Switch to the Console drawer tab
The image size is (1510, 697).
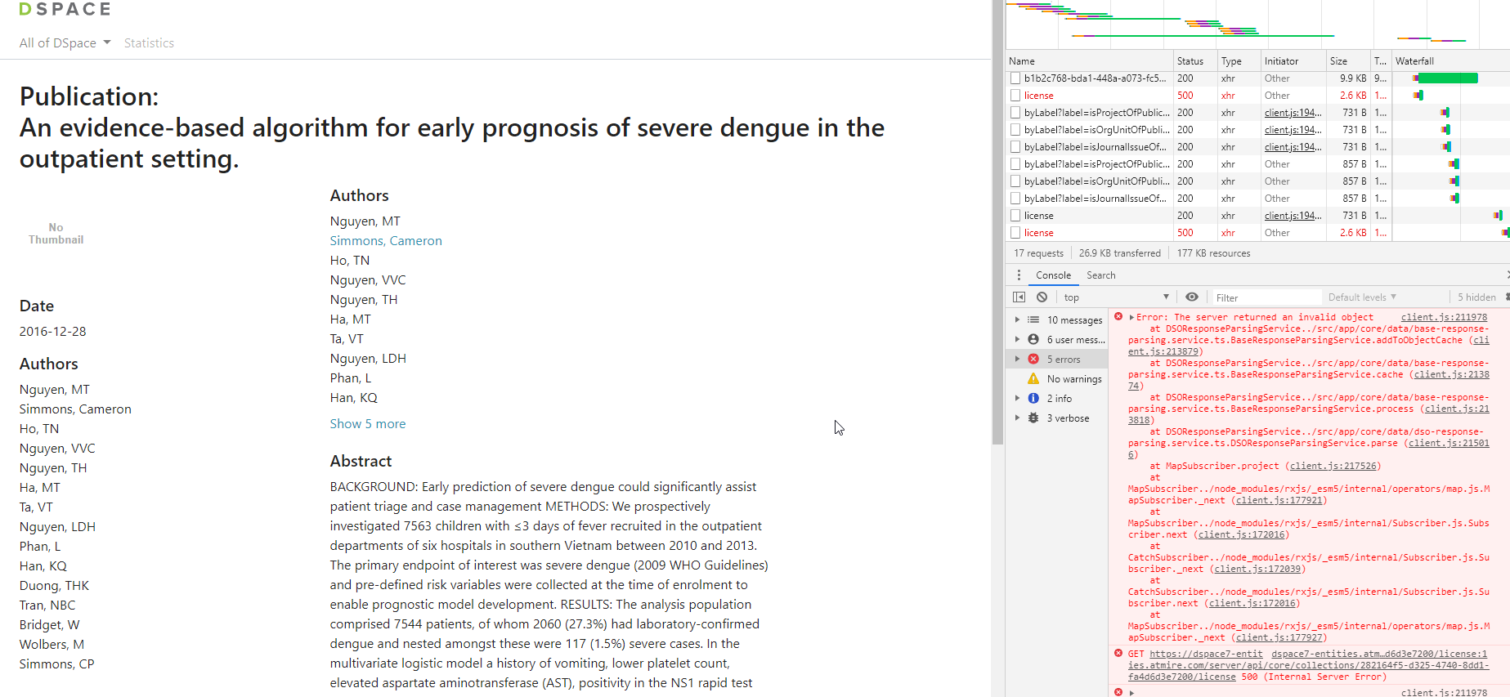(x=1053, y=275)
